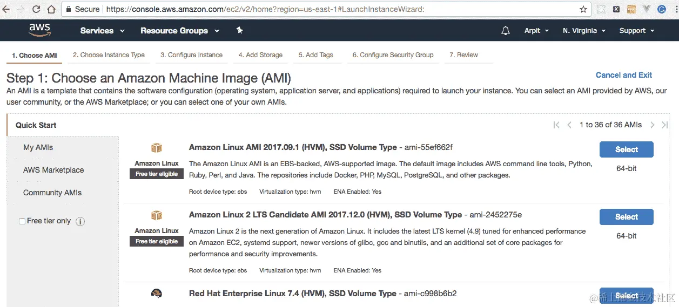Click the pin shortcut icon in navbar

coord(239,31)
